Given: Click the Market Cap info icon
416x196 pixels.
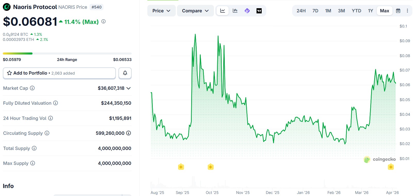Looking at the screenshot, I should pyautogui.click(x=32, y=88).
